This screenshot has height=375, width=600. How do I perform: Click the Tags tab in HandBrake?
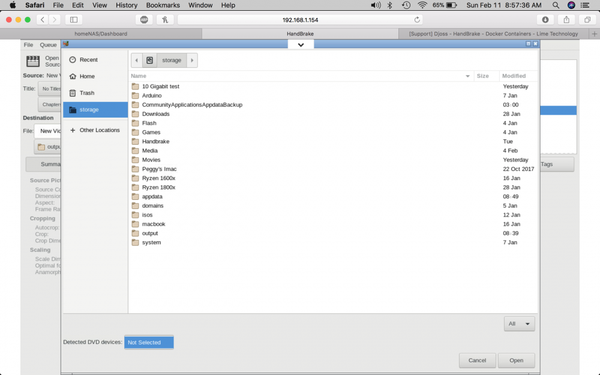coord(557,164)
